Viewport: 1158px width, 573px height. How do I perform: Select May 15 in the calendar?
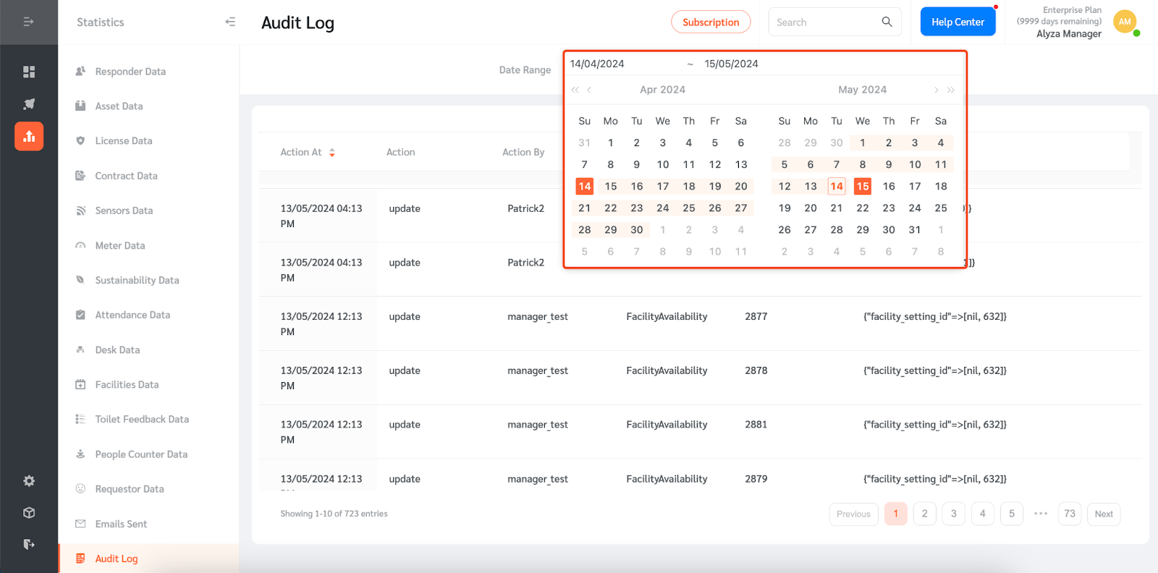point(863,186)
